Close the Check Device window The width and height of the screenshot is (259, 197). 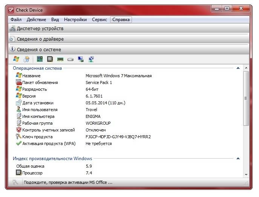pos(241,8)
